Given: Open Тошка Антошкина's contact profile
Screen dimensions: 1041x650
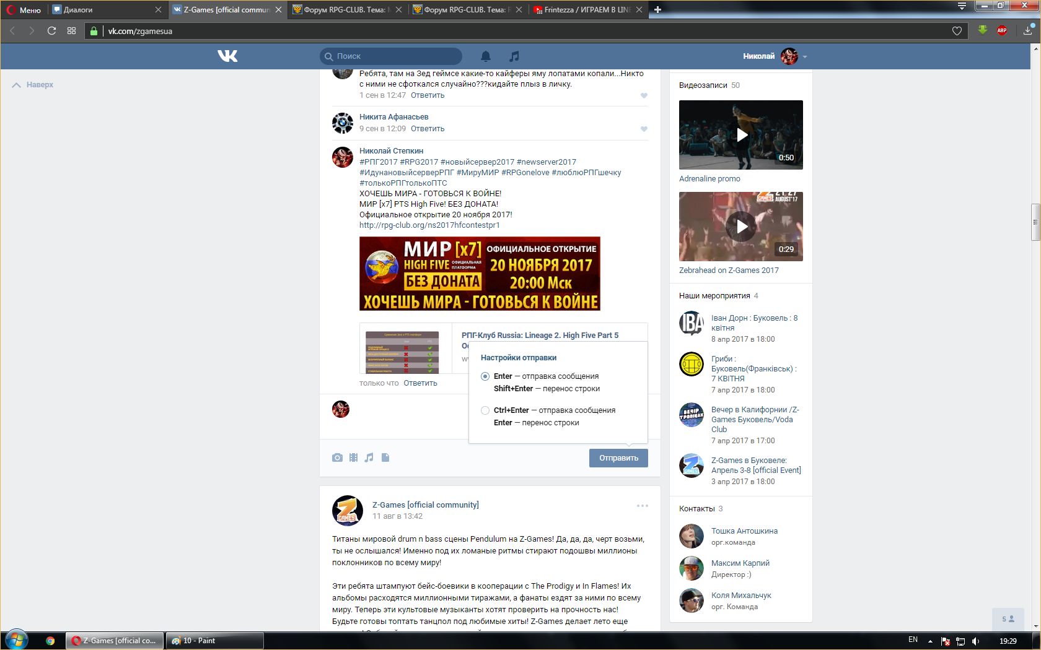Looking at the screenshot, I should pos(744,531).
